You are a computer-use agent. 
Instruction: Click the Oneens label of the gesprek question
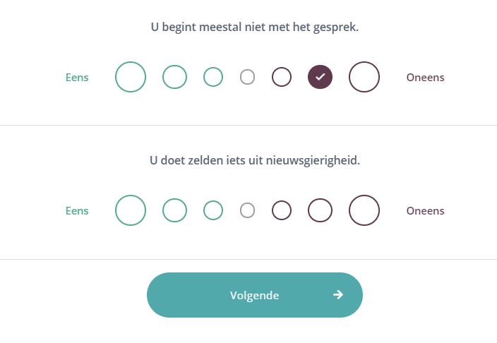pos(426,78)
